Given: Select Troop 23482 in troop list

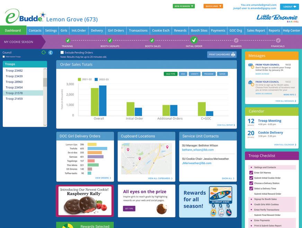Looking at the screenshot, I should 23,71.
